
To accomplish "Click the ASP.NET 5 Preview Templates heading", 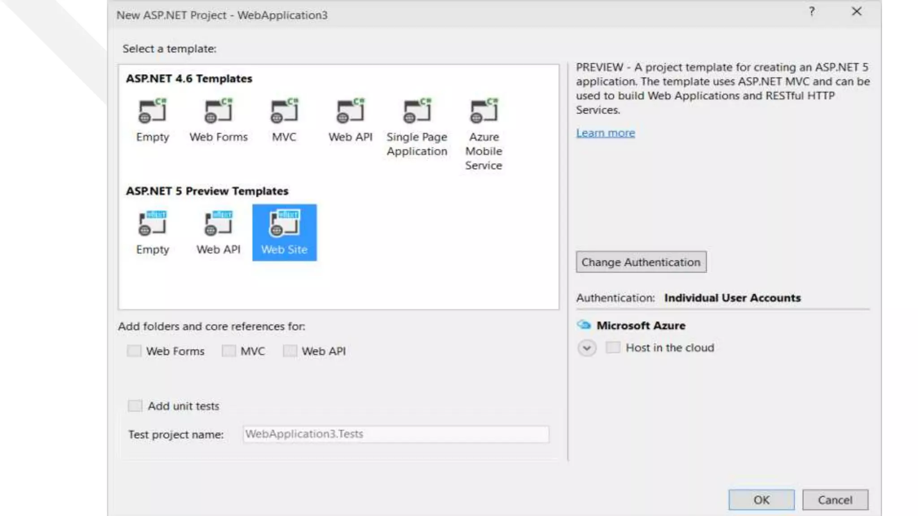I will pyautogui.click(x=207, y=191).
